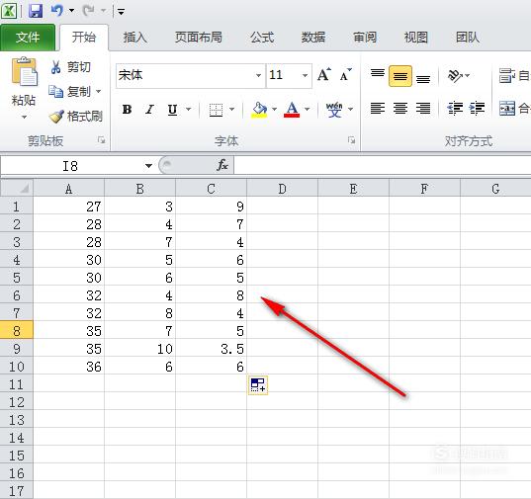
Task: Select column A header
Action: (69, 188)
